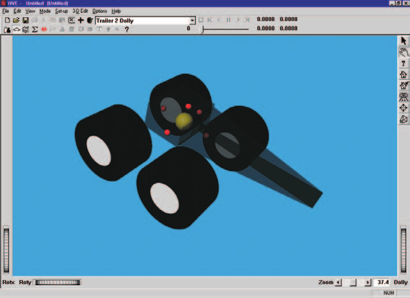
Task: Click the home view icon in the sidebar
Action: [x=404, y=74]
